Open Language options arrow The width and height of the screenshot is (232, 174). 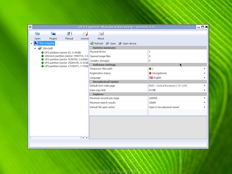[205, 77]
